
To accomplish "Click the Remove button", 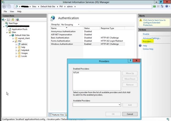I will click(x=130, y=85).
